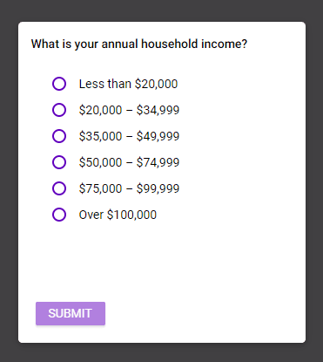Click the 'Over $100,000' label text

pyautogui.click(x=118, y=215)
